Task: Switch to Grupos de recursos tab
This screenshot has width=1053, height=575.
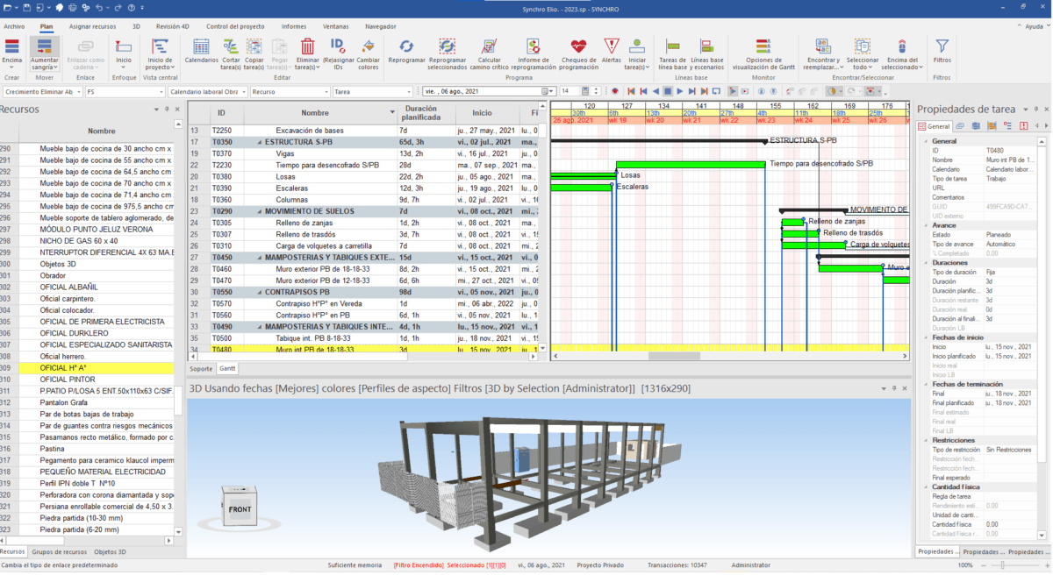Action: pyautogui.click(x=60, y=552)
